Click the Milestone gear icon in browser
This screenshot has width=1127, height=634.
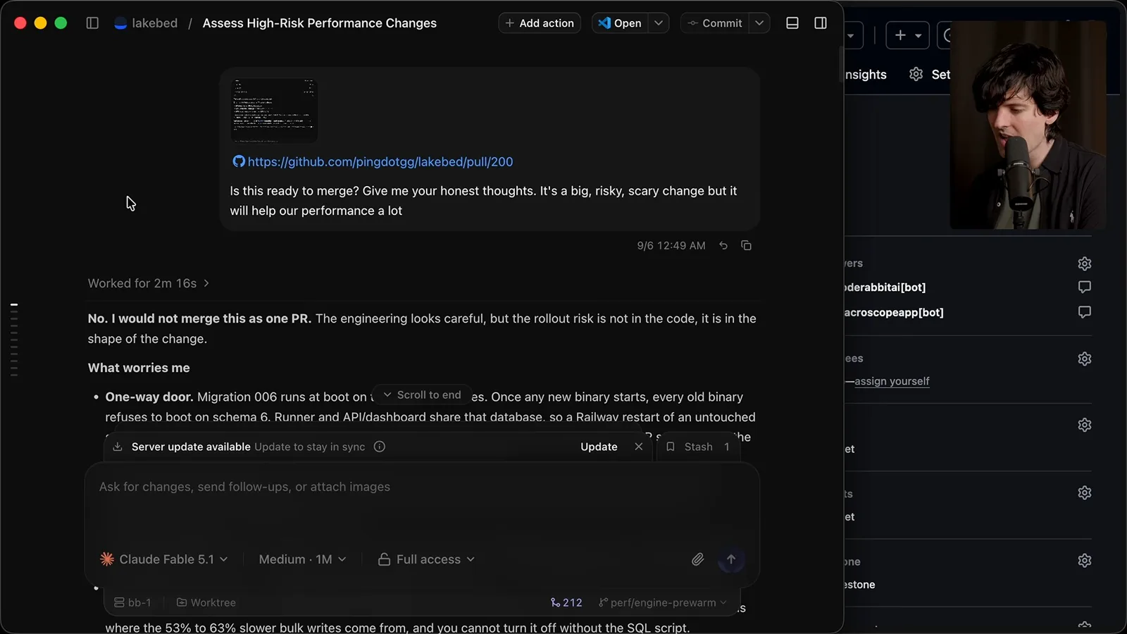1085,561
